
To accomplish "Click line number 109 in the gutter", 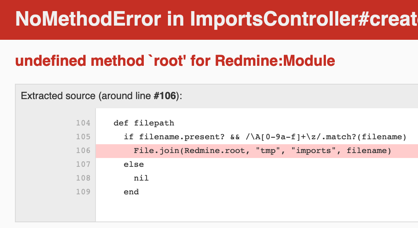I will 83,192.
